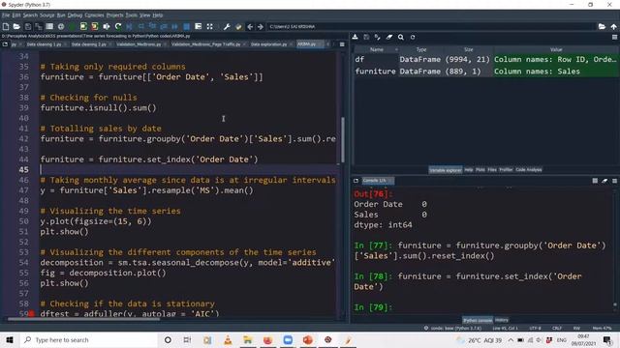Viewport: 620px width, 348px height.
Task: Click console clear eraser icon
Action: [x=604, y=181]
